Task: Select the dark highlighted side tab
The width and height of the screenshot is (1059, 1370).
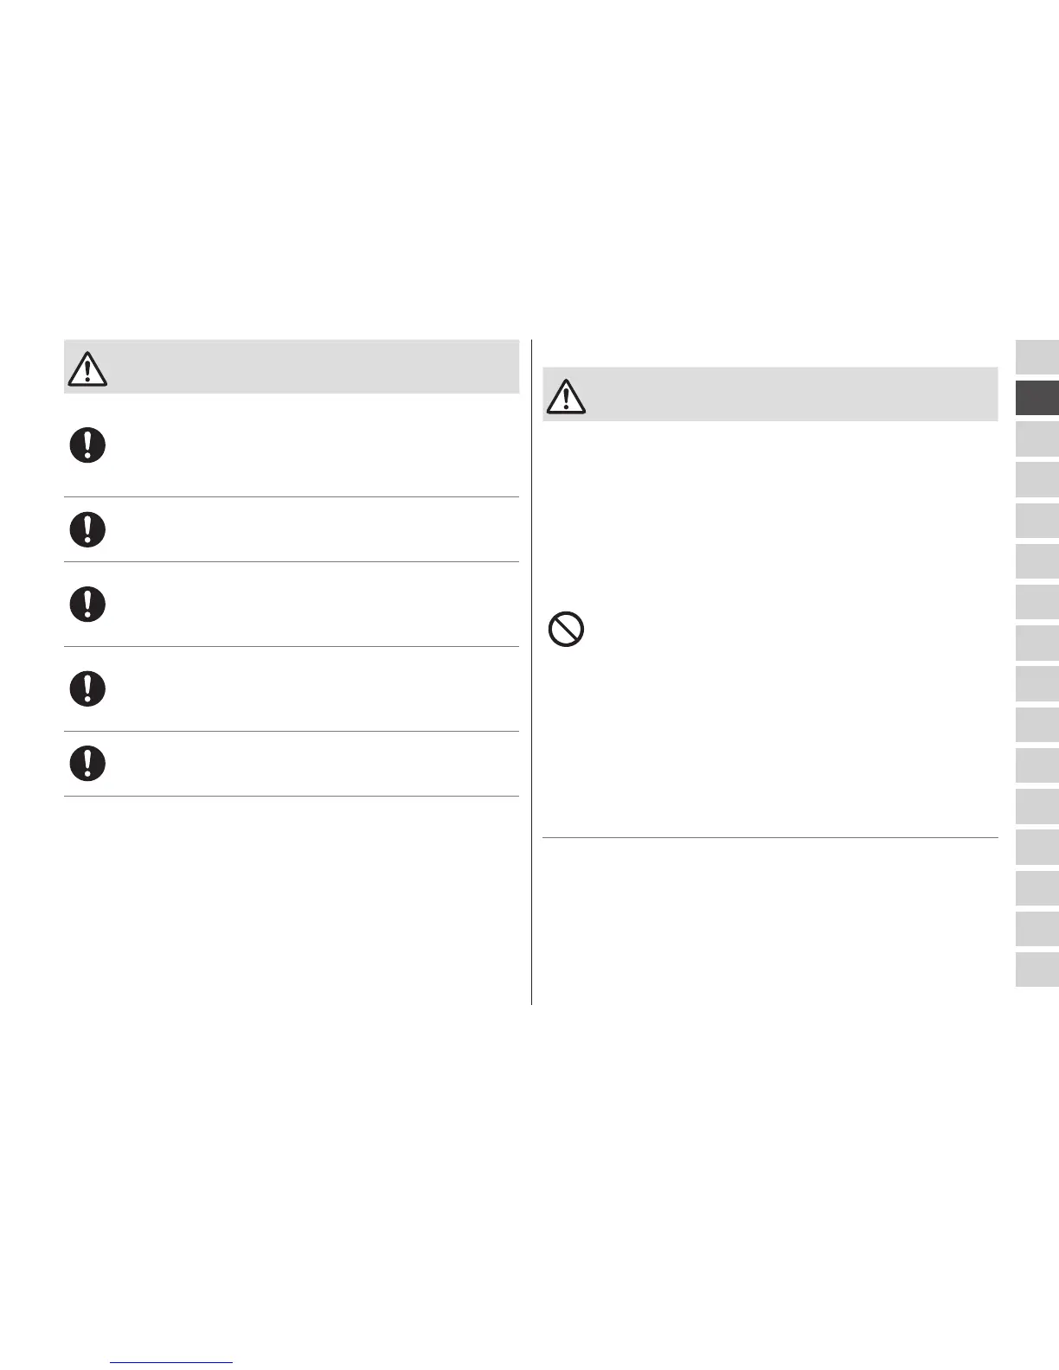Action: pyautogui.click(x=1037, y=398)
